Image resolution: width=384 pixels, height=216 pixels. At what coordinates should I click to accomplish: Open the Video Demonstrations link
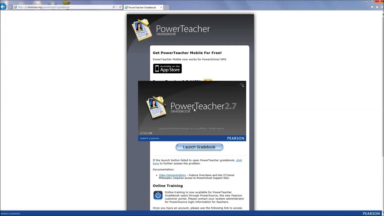[172, 175]
